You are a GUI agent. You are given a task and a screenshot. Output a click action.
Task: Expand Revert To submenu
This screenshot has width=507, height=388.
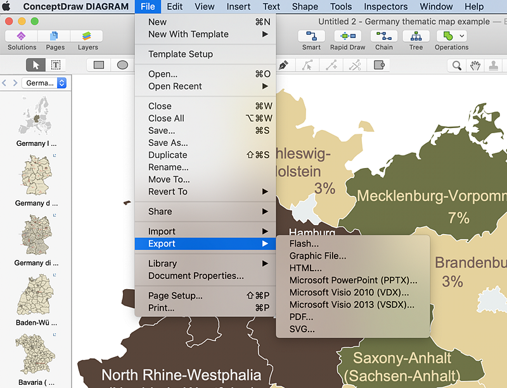[205, 191]
